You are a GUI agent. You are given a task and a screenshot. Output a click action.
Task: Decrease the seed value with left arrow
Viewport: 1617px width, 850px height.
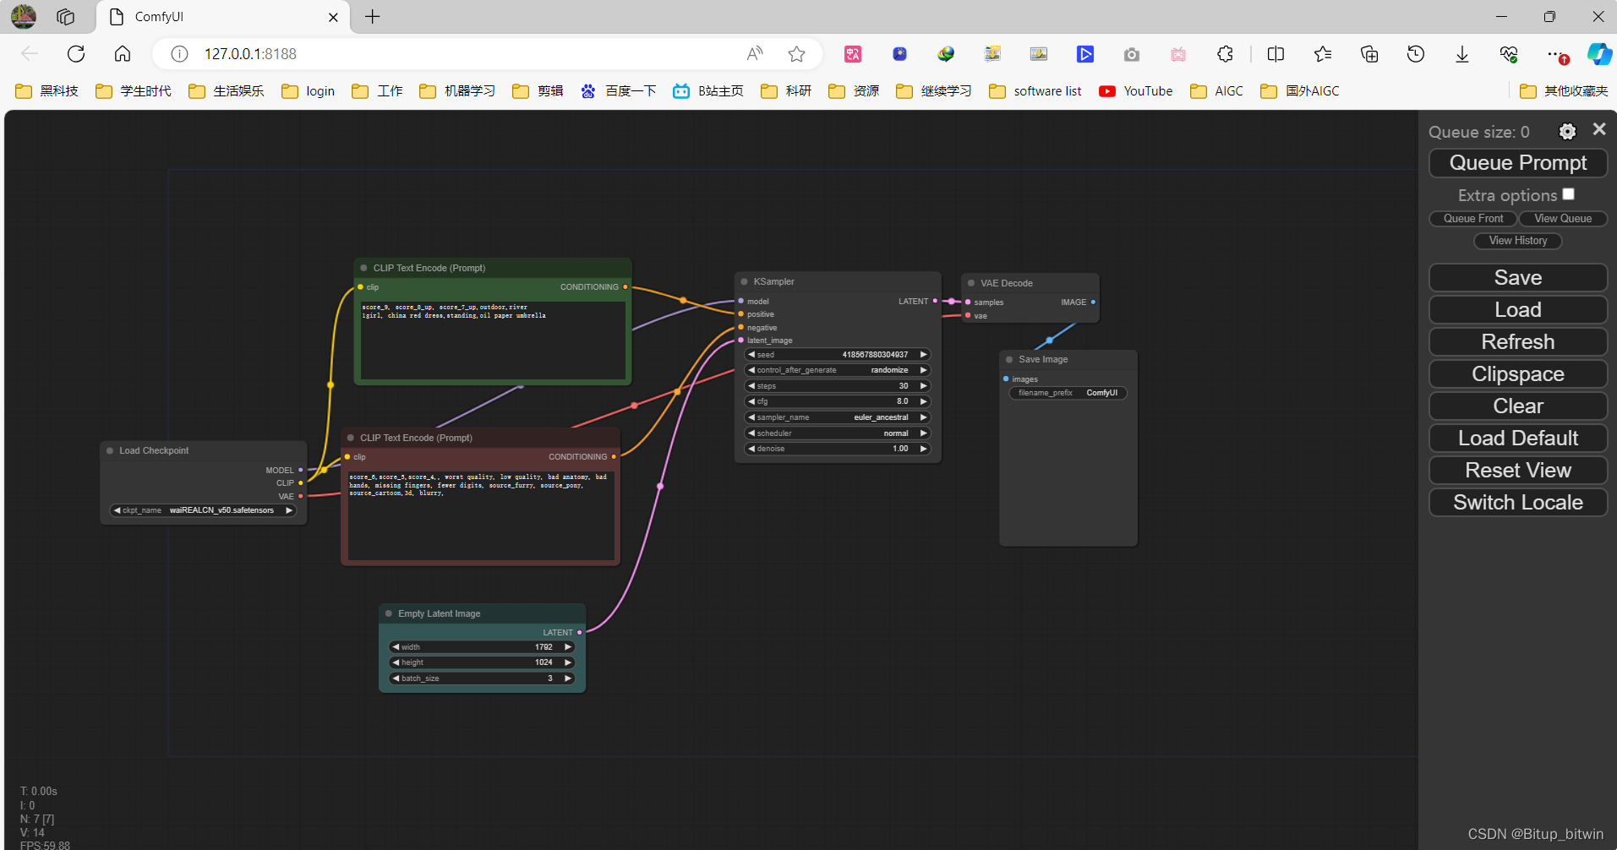[751, 355]
